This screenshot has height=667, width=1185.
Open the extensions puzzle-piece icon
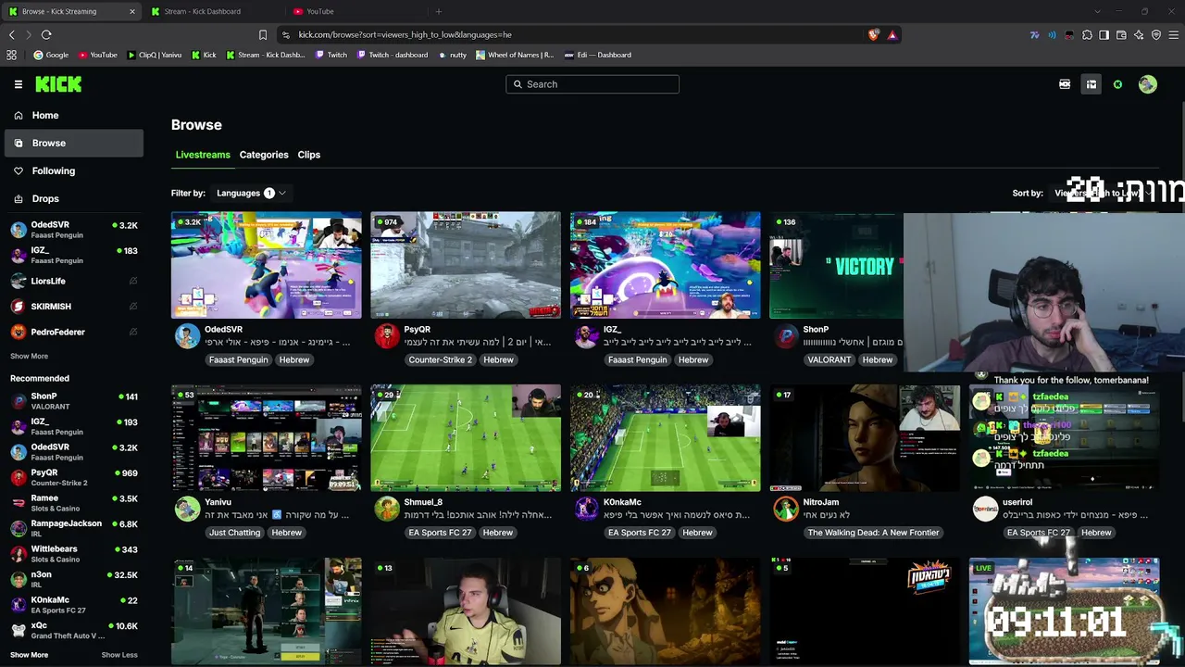coord(1087,35)
